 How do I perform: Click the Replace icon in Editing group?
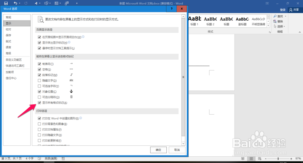point(275,21)
